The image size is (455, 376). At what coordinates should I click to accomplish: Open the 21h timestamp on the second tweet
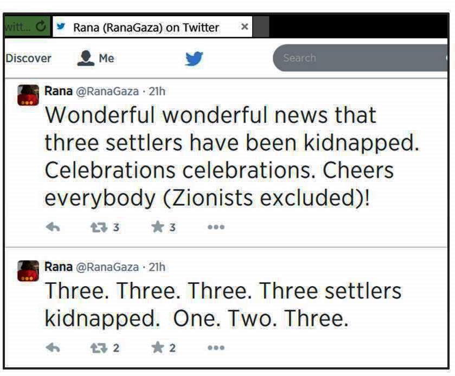tap(157, 267)
